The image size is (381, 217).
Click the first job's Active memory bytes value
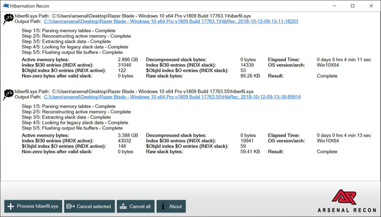pos(128,60)
